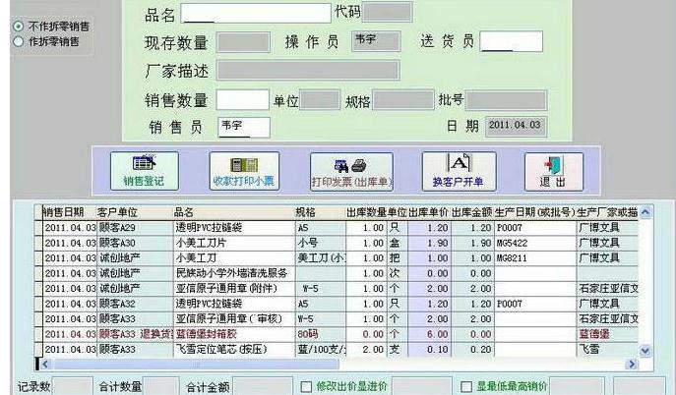Screen dimensions: 676x395
Task: Click the 代码 code field
Action: [387, 12]
